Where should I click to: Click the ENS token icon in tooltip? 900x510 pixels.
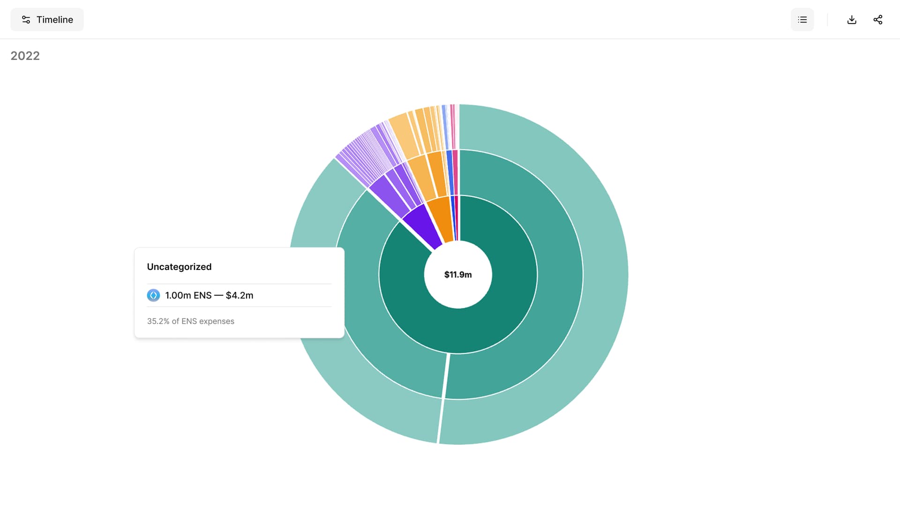tap(153, 295)
